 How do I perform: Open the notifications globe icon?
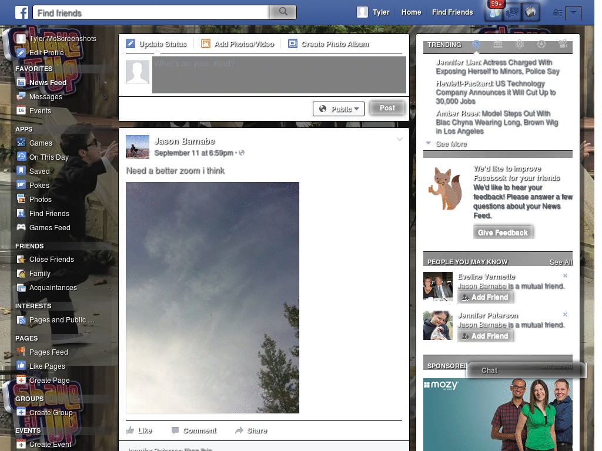tap(531, 13)
